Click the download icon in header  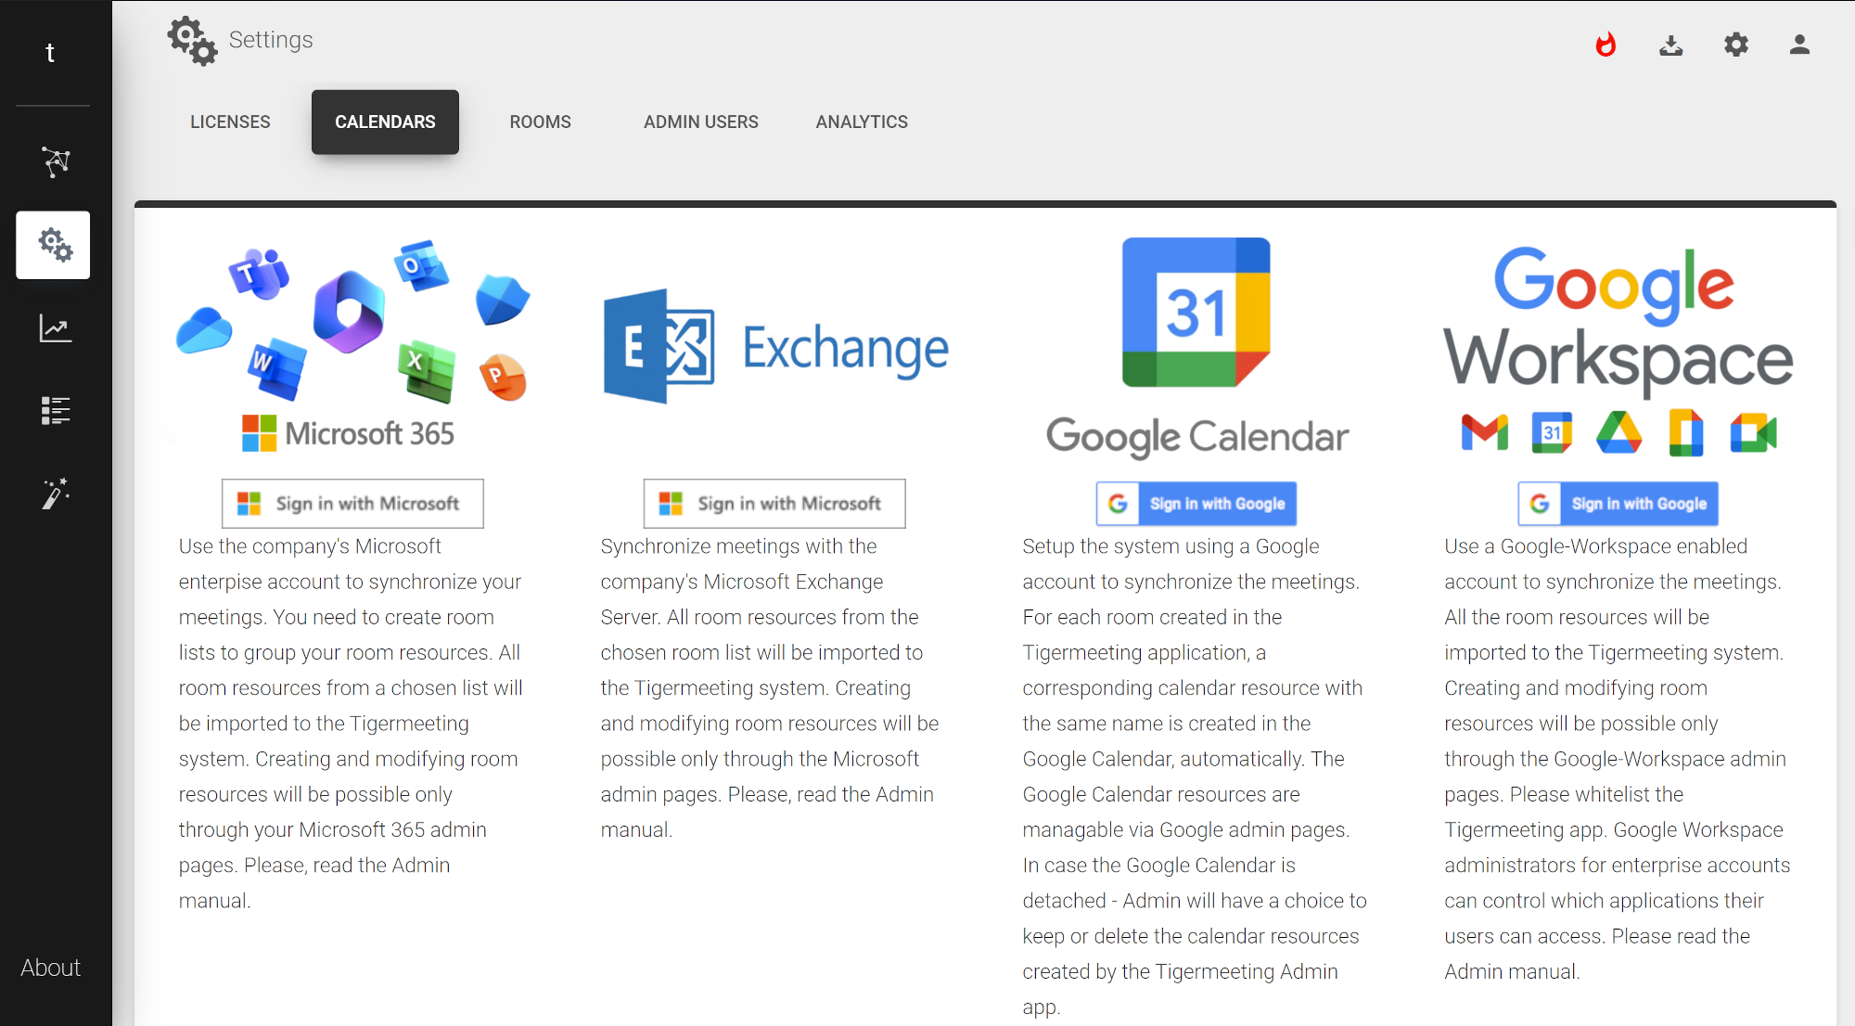(1670, 45)
